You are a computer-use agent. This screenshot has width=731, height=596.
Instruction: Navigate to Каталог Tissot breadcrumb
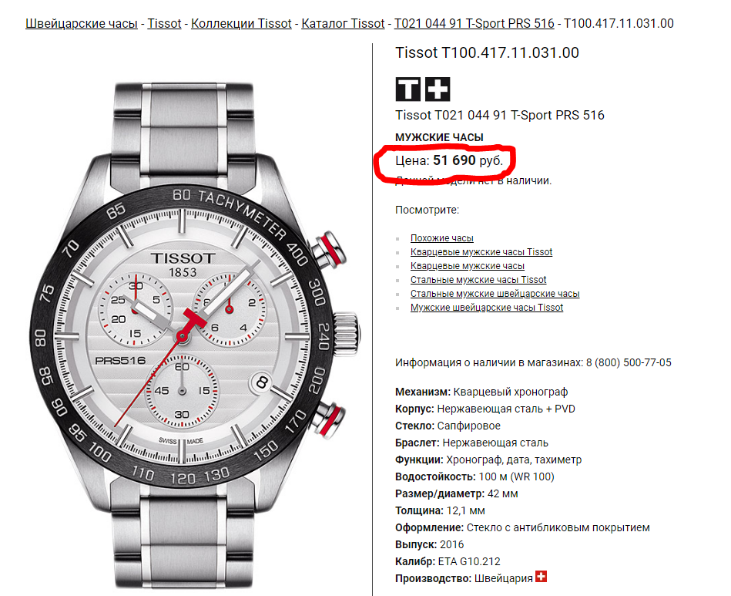click(343, 23)
